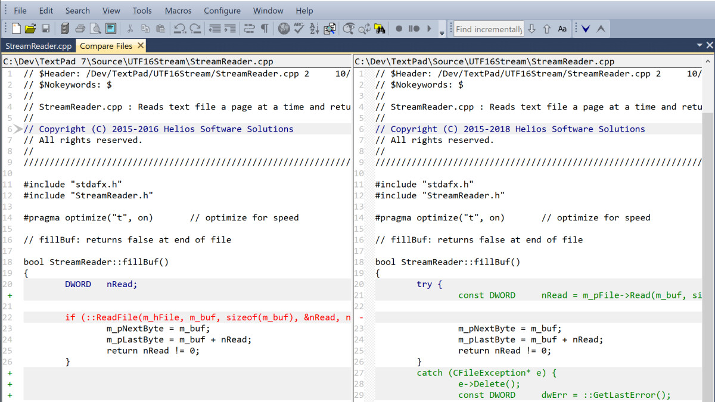Toggle match case Aa option
Viewport: 715px width, 402px height.
[562, 29]
